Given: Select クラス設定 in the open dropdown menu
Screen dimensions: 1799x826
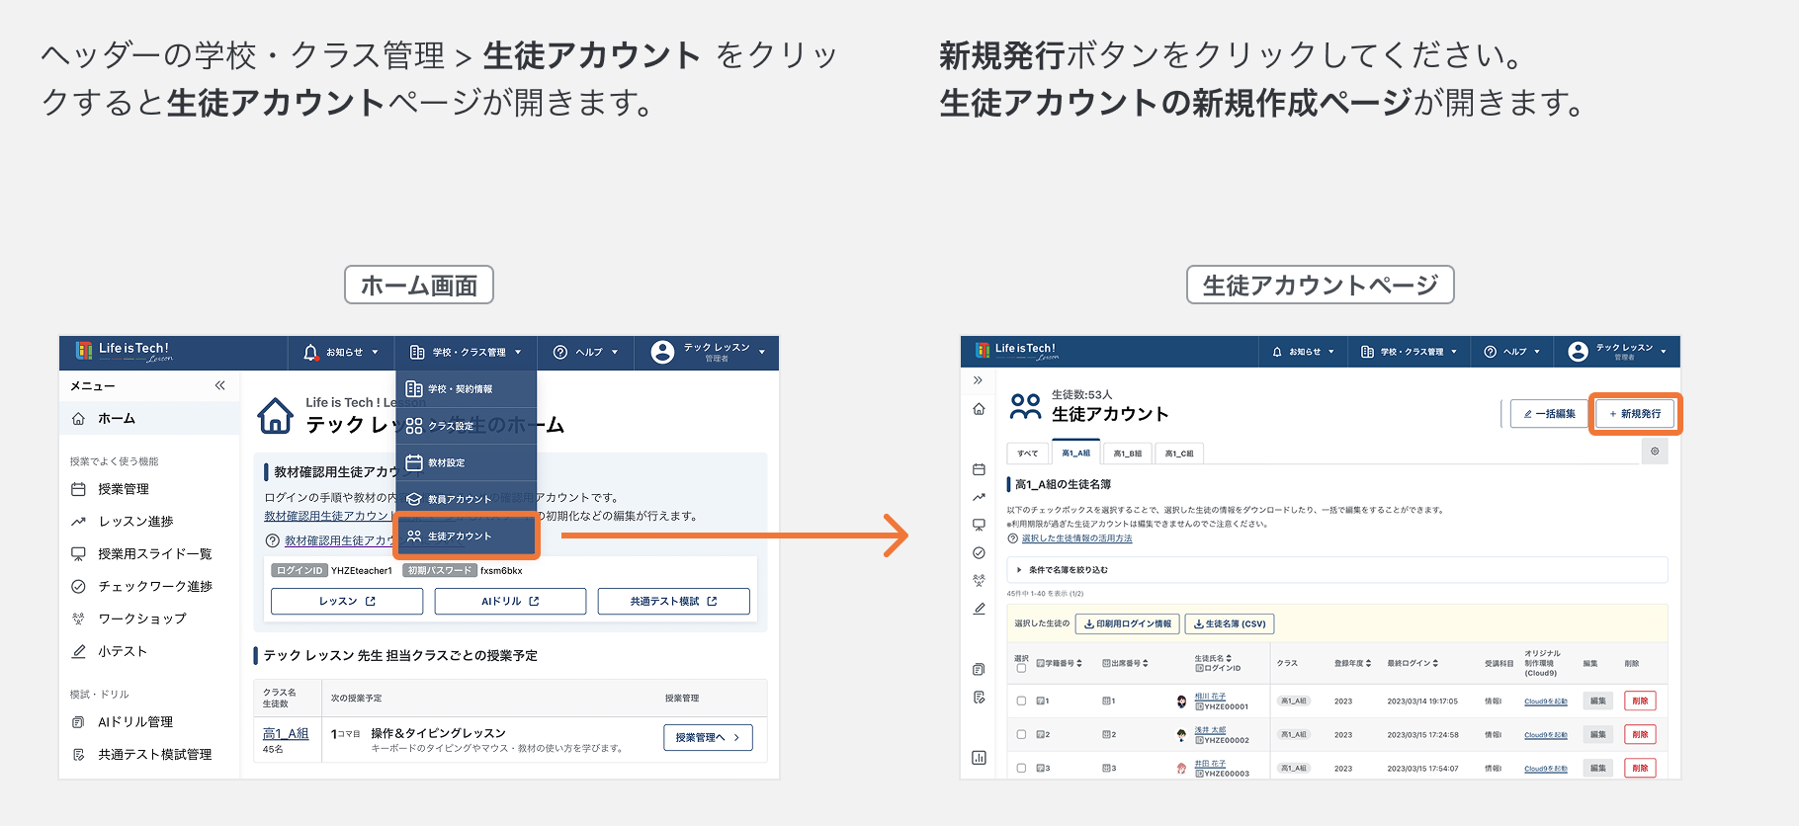Looking at the screenshot, I should [x=467, y=426].
